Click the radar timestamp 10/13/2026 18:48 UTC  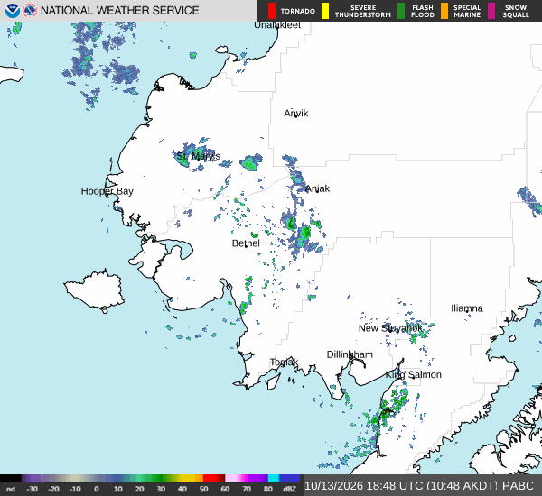(x=364, y=486)
